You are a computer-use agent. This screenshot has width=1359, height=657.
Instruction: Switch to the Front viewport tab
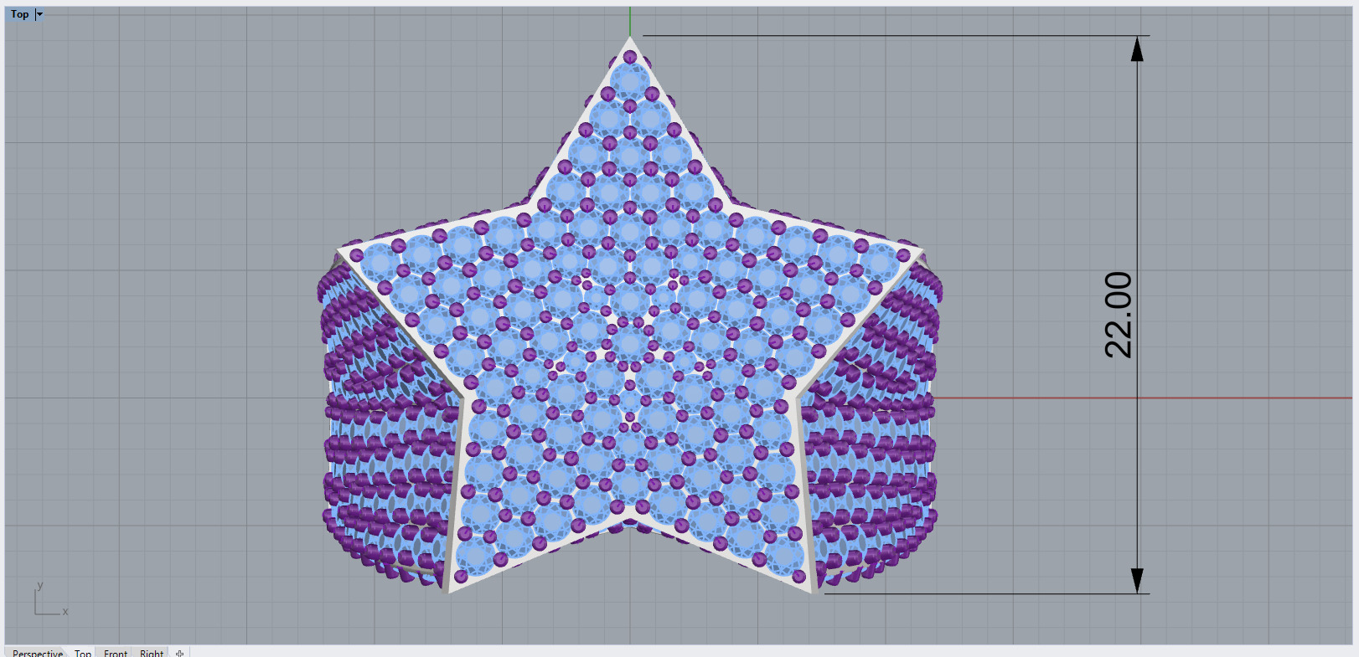(x=116, y=652)
